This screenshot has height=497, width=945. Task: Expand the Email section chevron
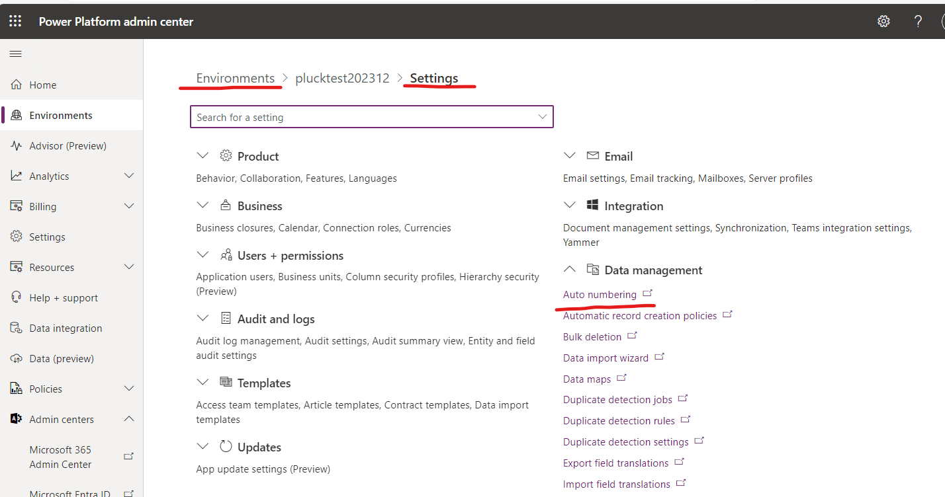pyautogui.click(x=569, y=156)
